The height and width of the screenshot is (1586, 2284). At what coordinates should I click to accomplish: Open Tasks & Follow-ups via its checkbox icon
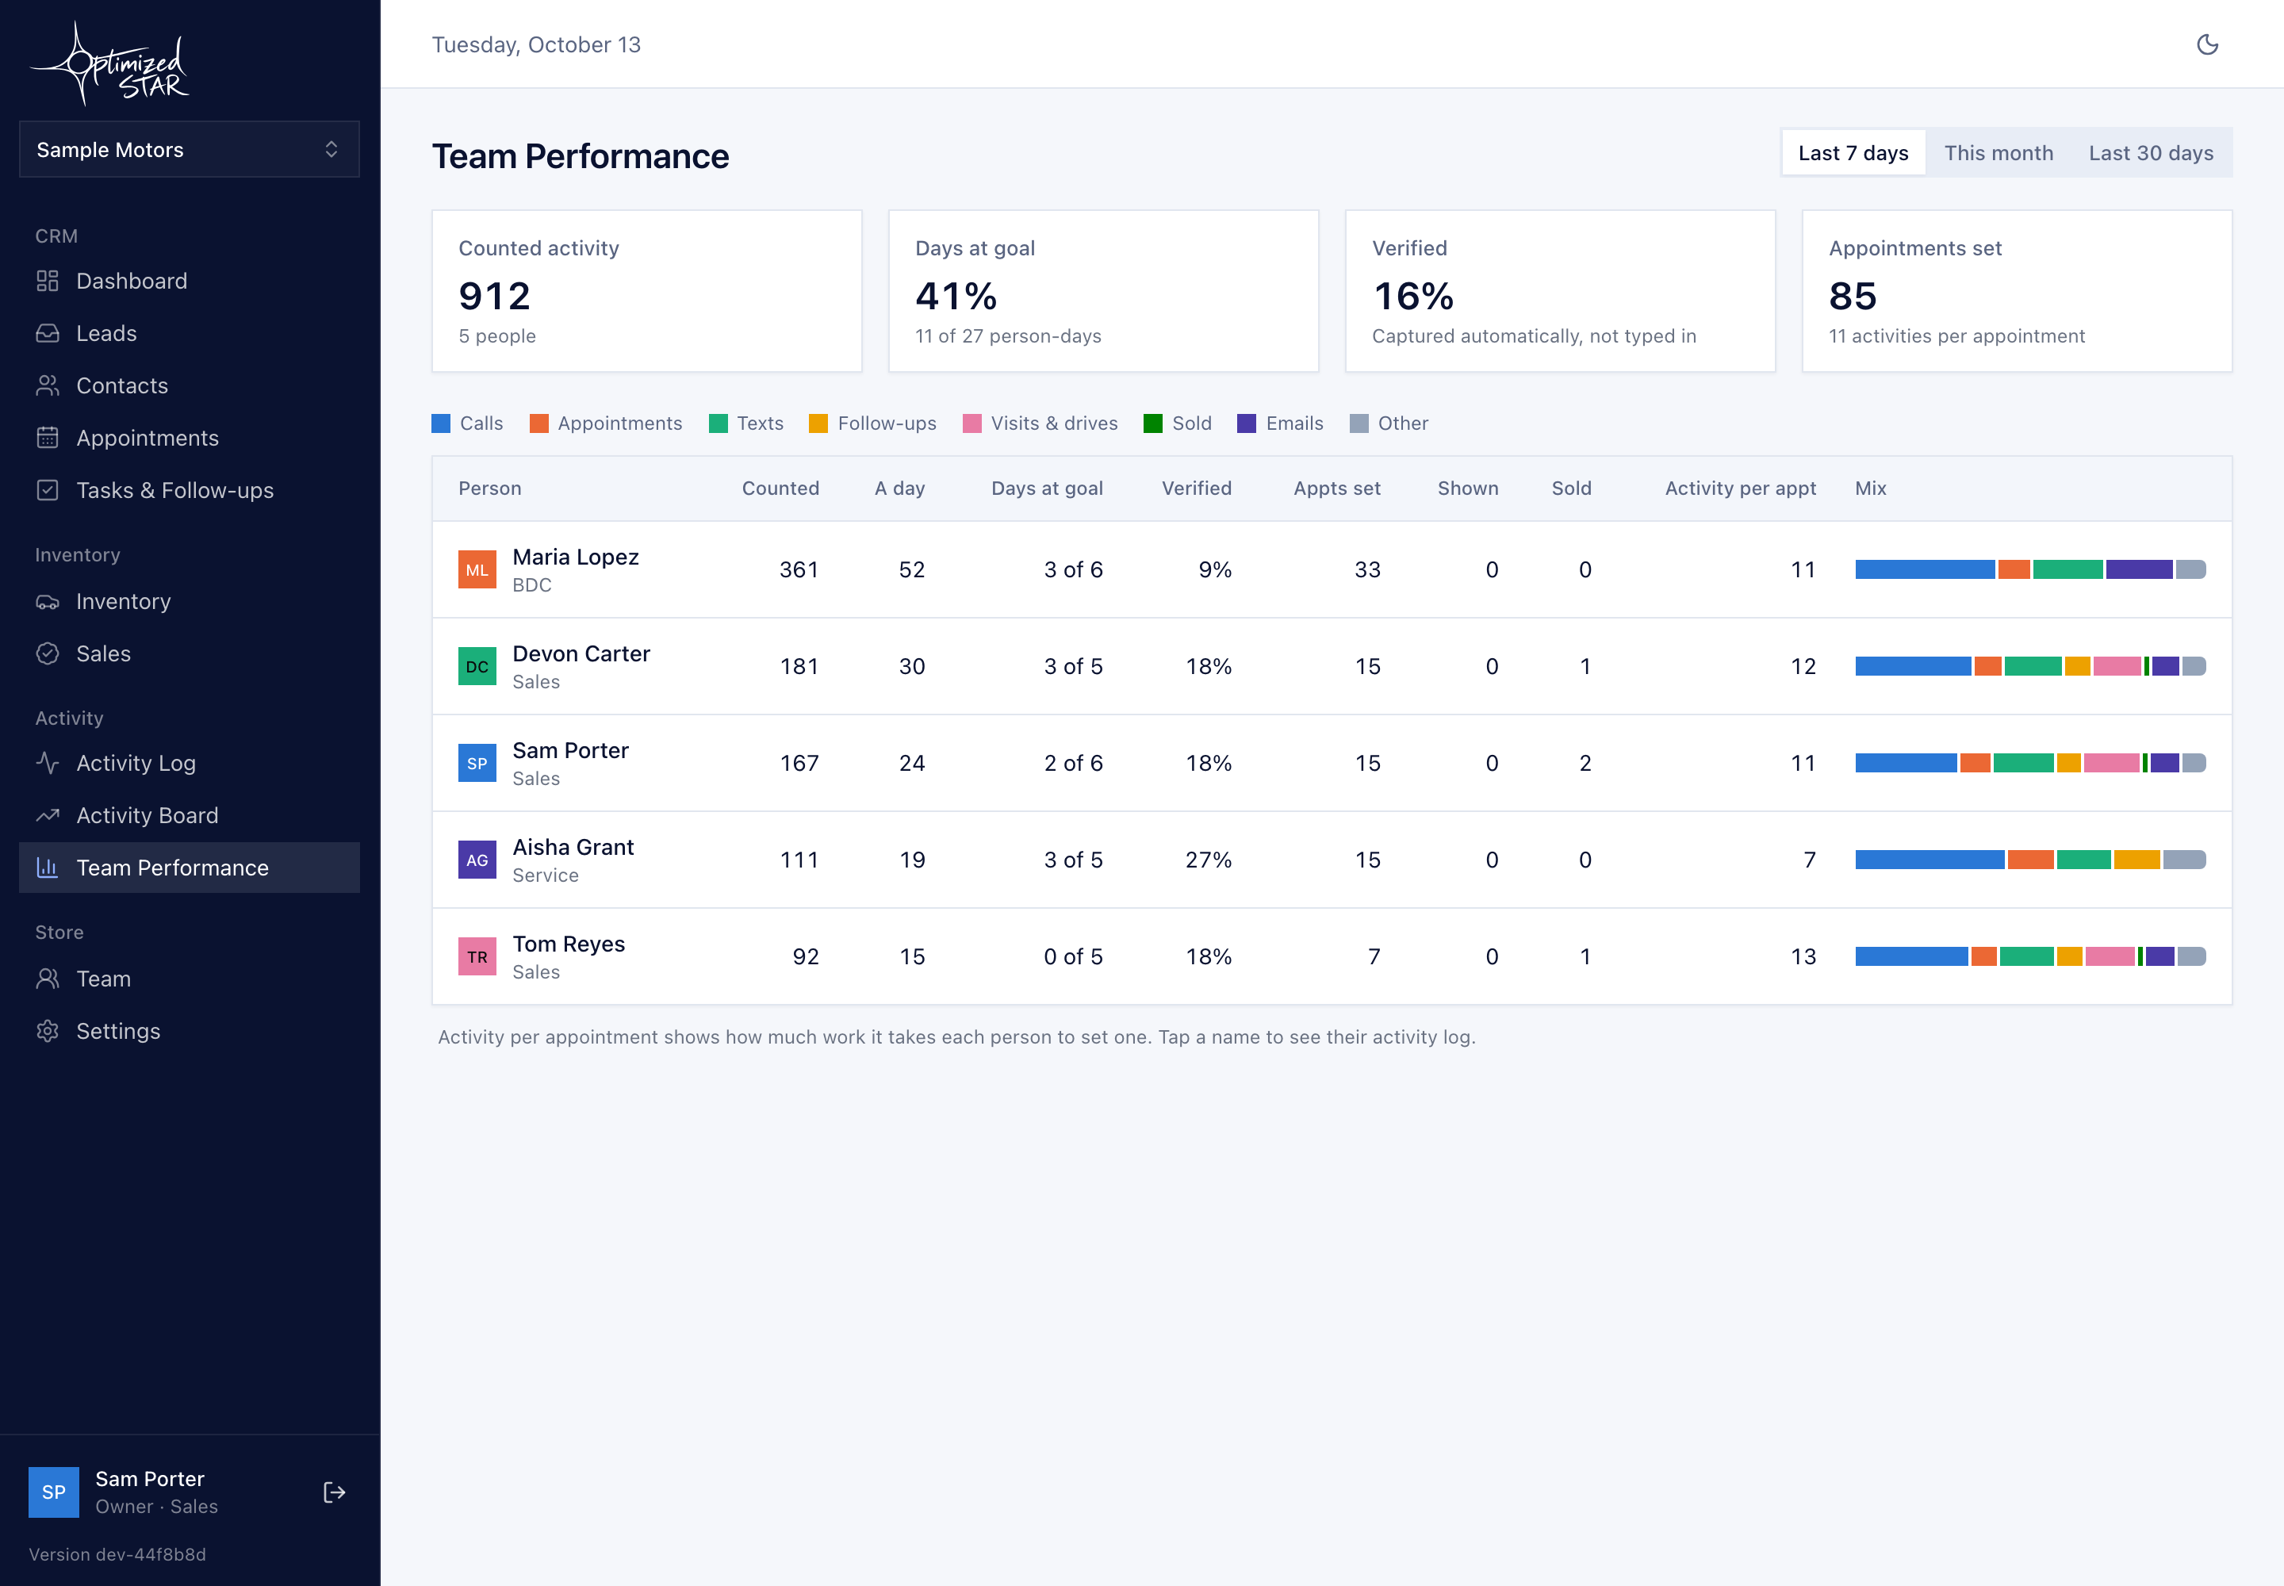(x=48, y=491)
